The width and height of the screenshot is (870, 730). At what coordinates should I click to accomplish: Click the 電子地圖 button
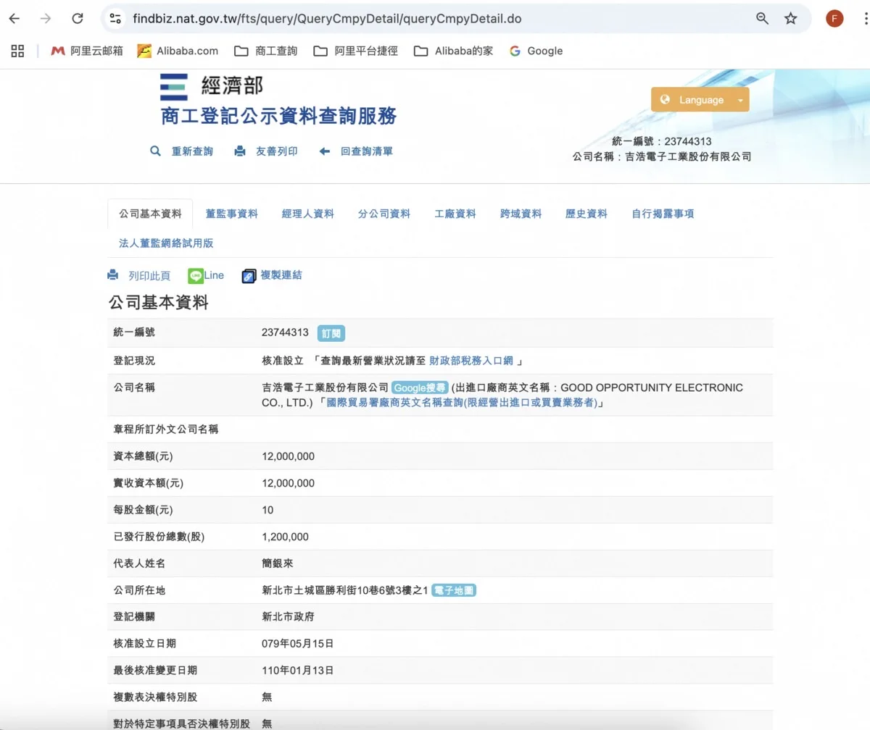click(454, 590)
